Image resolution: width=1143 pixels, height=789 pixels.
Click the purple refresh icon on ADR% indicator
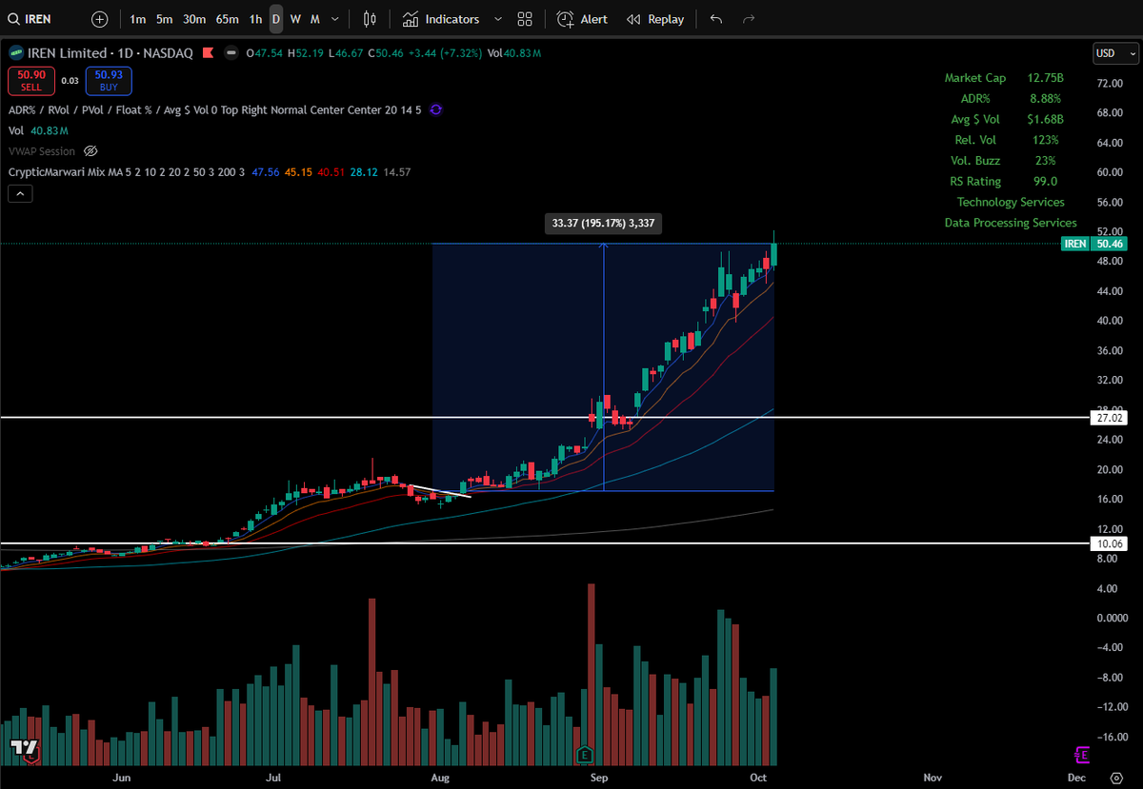pyautogui.click(x=435, y=110)
